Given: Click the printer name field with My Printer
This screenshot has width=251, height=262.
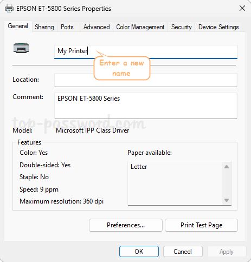Looking at the screenshot, I should (146, 52).
